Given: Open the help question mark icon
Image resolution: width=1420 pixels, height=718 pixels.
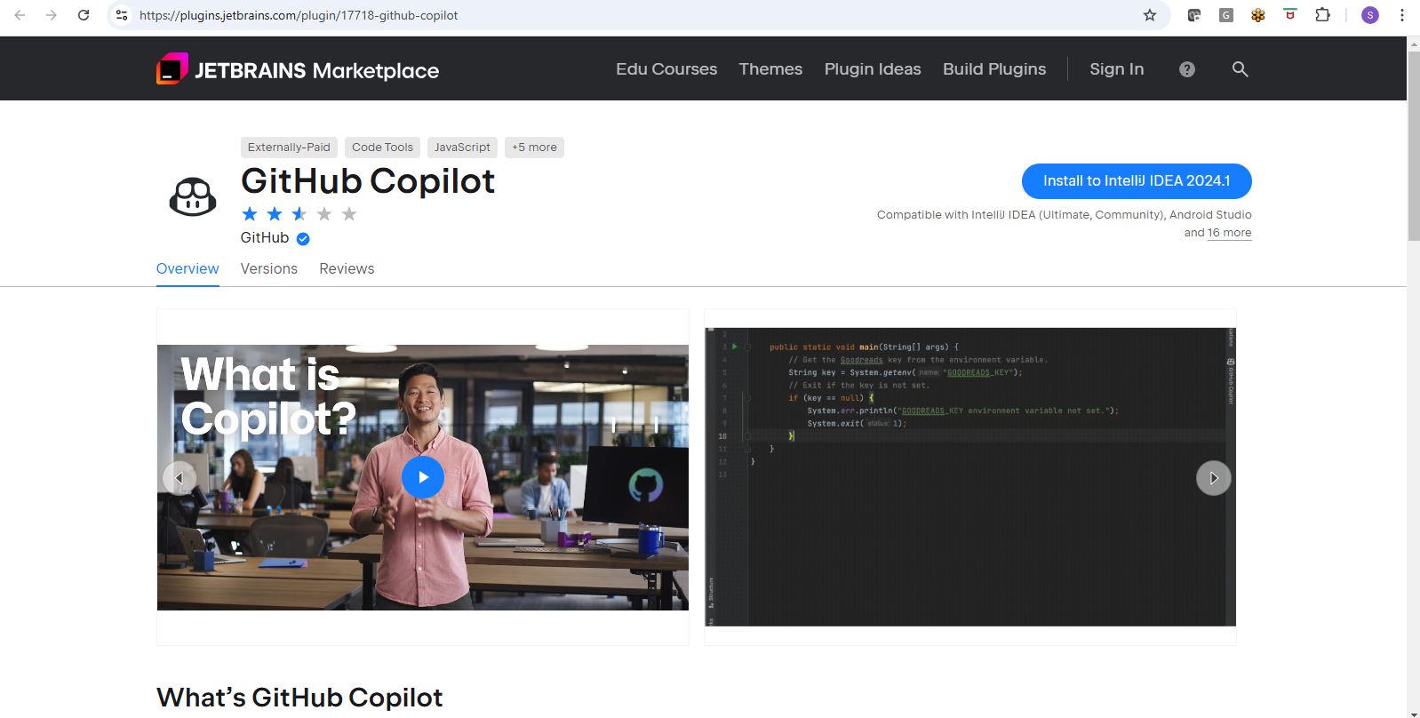Looking at the screenshot, I should [1187, 69].
